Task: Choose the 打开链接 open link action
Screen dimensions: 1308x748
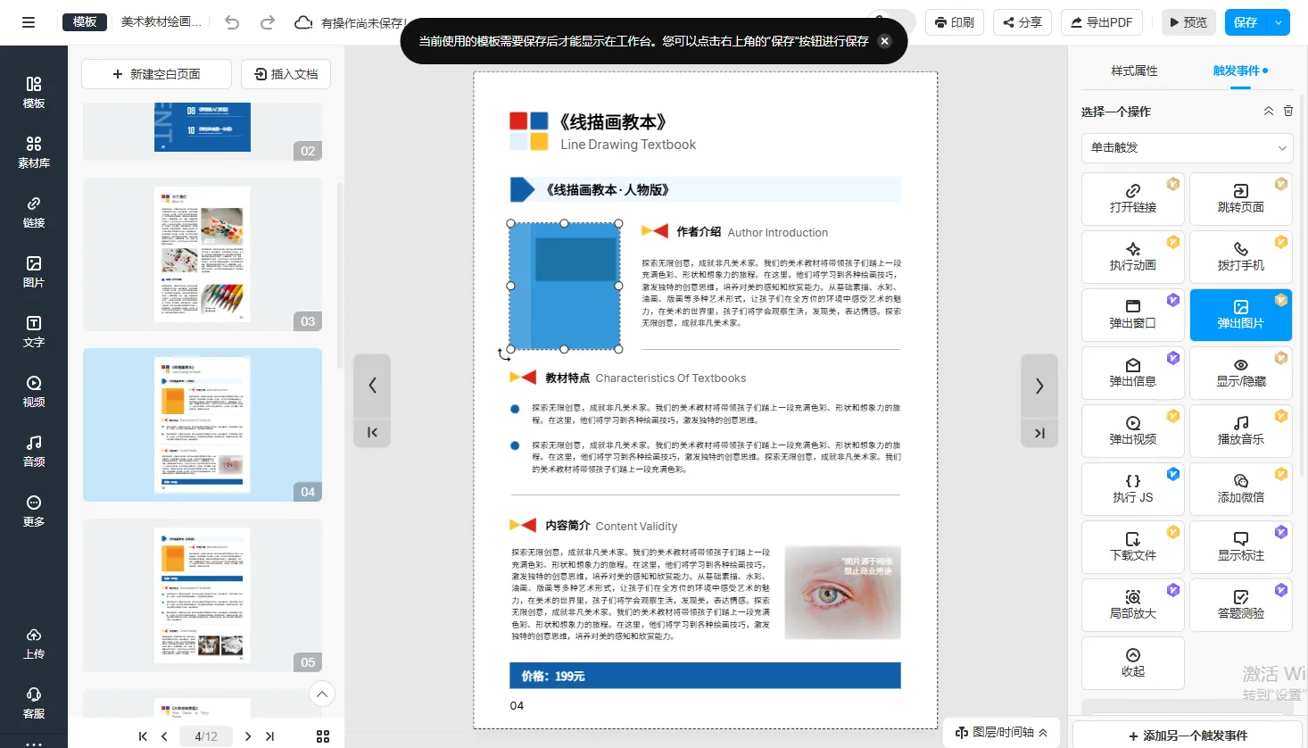Action: coord(1133,199)
